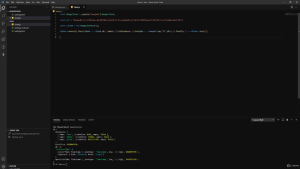Open package-lock.json in KURS folder

29,28
